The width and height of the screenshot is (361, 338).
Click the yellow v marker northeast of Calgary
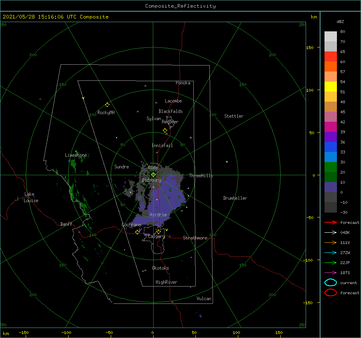click(167, 230)
